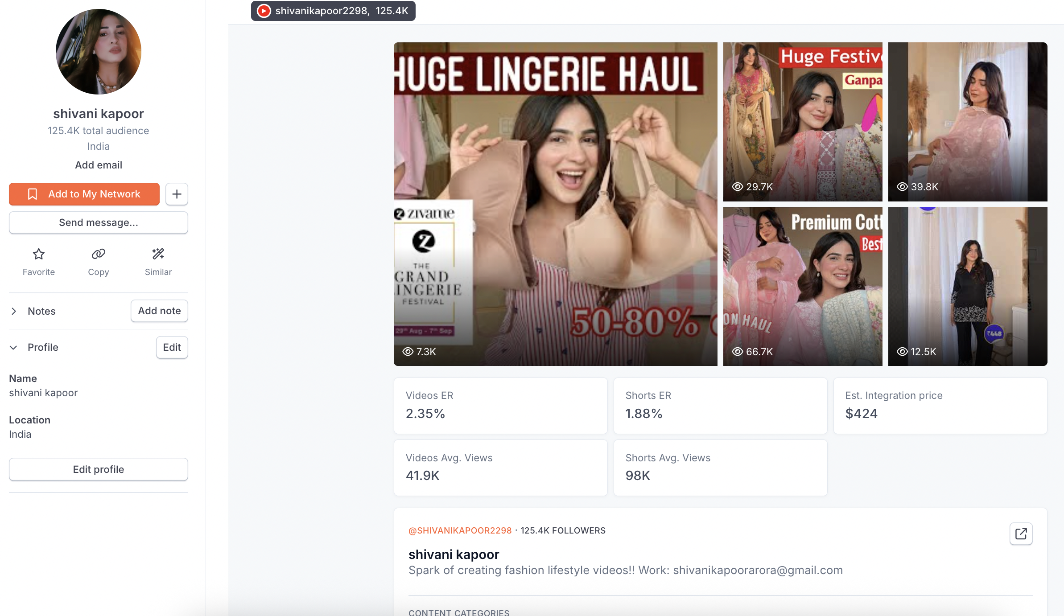Open the short with 39.8K views
The height and width of the screenshot is (616, 1064).
pos(968,122)
